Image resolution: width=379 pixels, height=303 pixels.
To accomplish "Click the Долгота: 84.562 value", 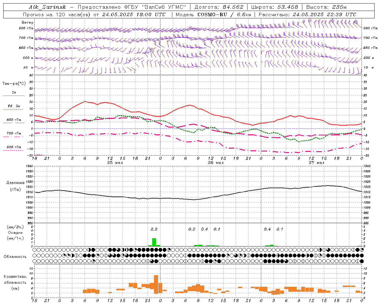I will coord(219,7).
